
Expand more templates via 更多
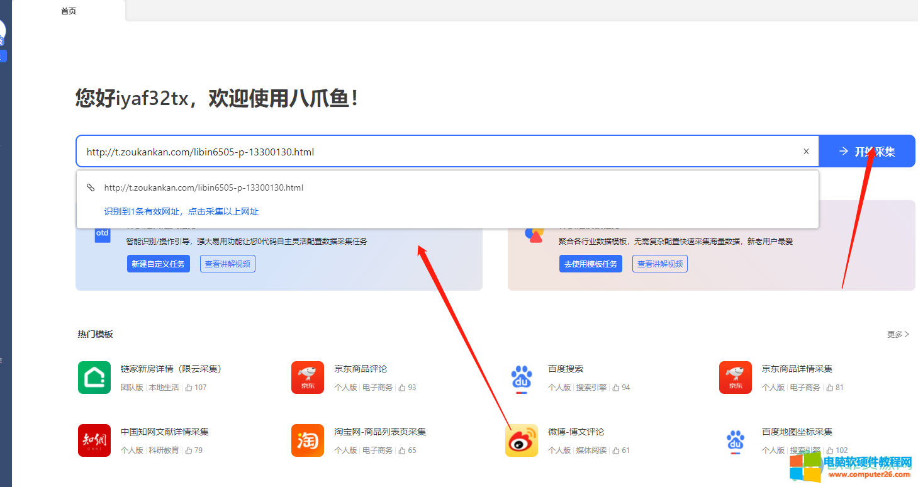click(x=898, y=334)
